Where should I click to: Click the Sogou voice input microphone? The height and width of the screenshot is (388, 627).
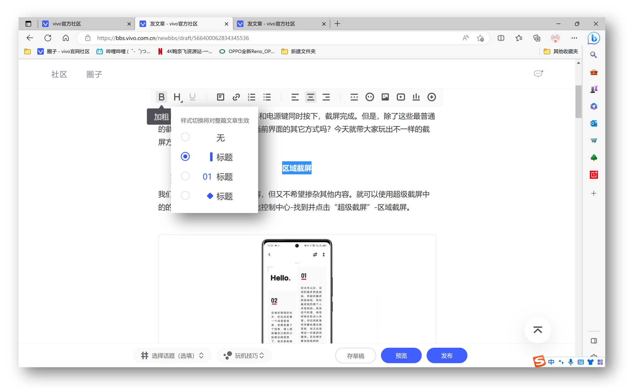pyautogui.click(x=570, y=362)
